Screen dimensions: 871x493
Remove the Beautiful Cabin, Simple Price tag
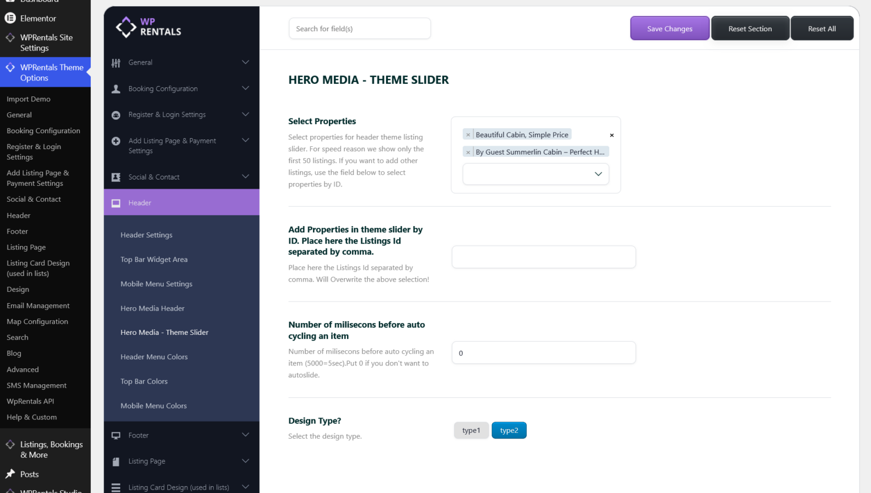coord(468,135)
